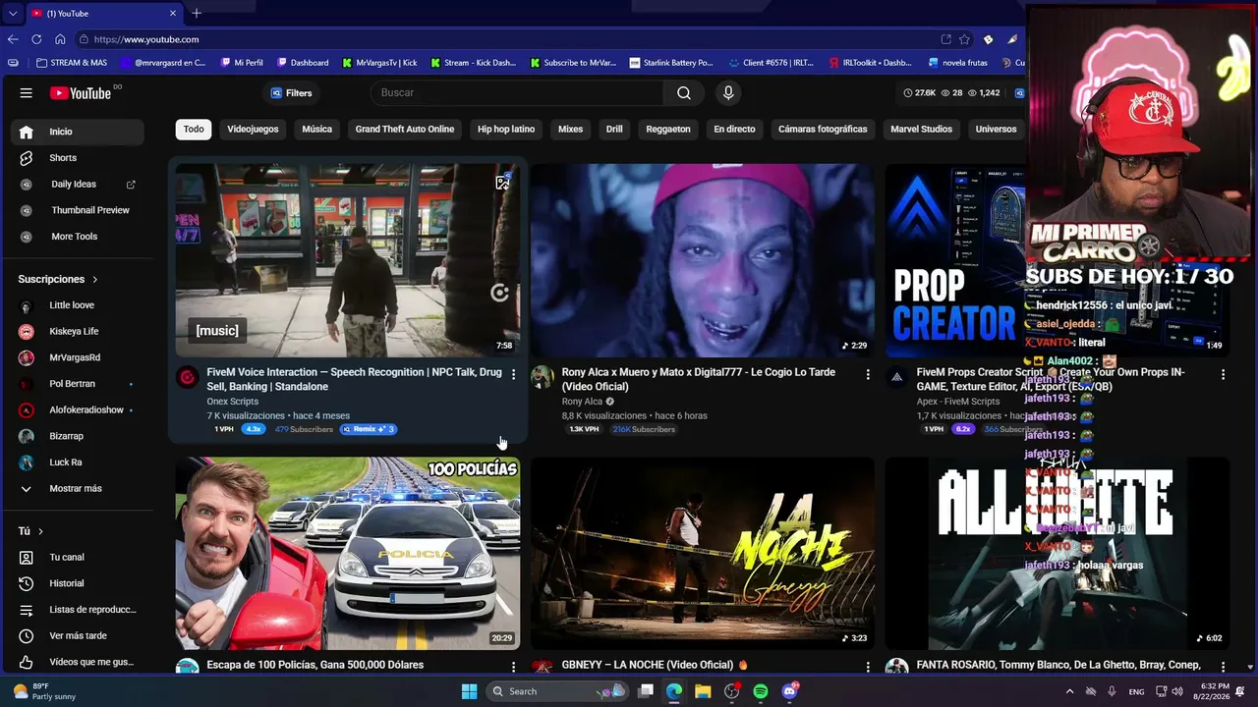Image resolution: width=1258 pixels, height=707 pixels.
Task: Bookmark this page with the star icon
Action: coord(964,39)
